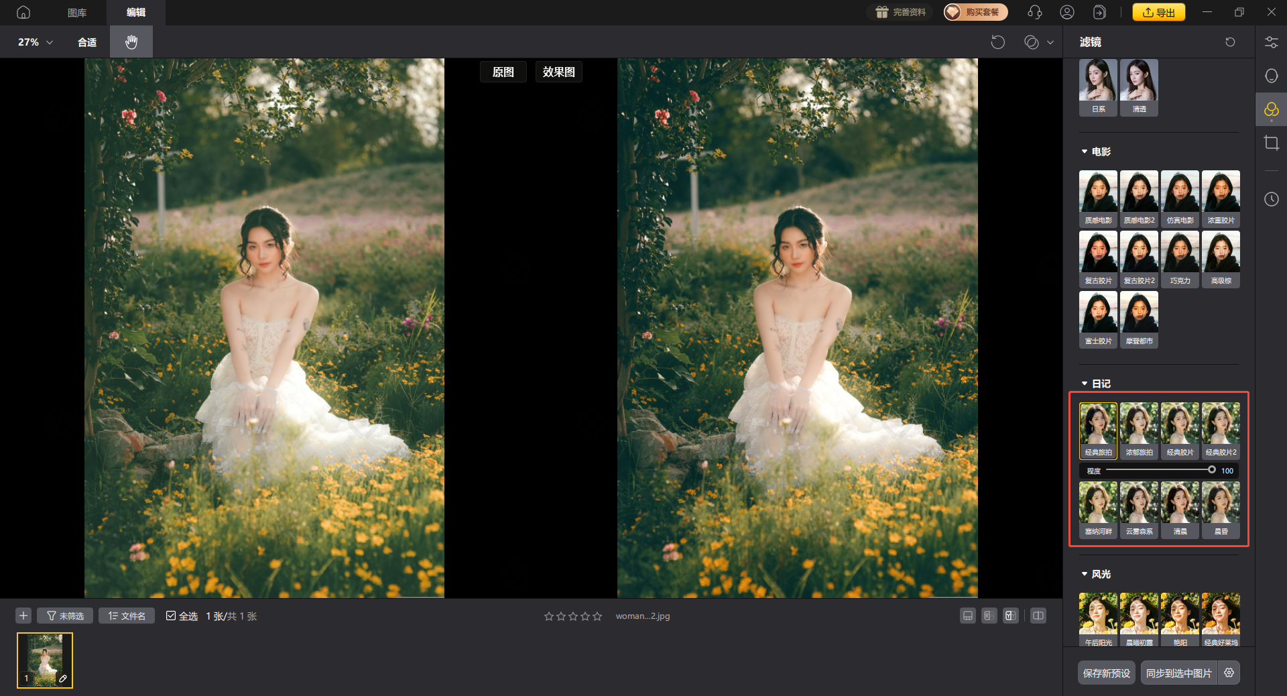This screenshot has height=696, width=1287.
Task: Select the hand pan tool
Action: (131, 42)
